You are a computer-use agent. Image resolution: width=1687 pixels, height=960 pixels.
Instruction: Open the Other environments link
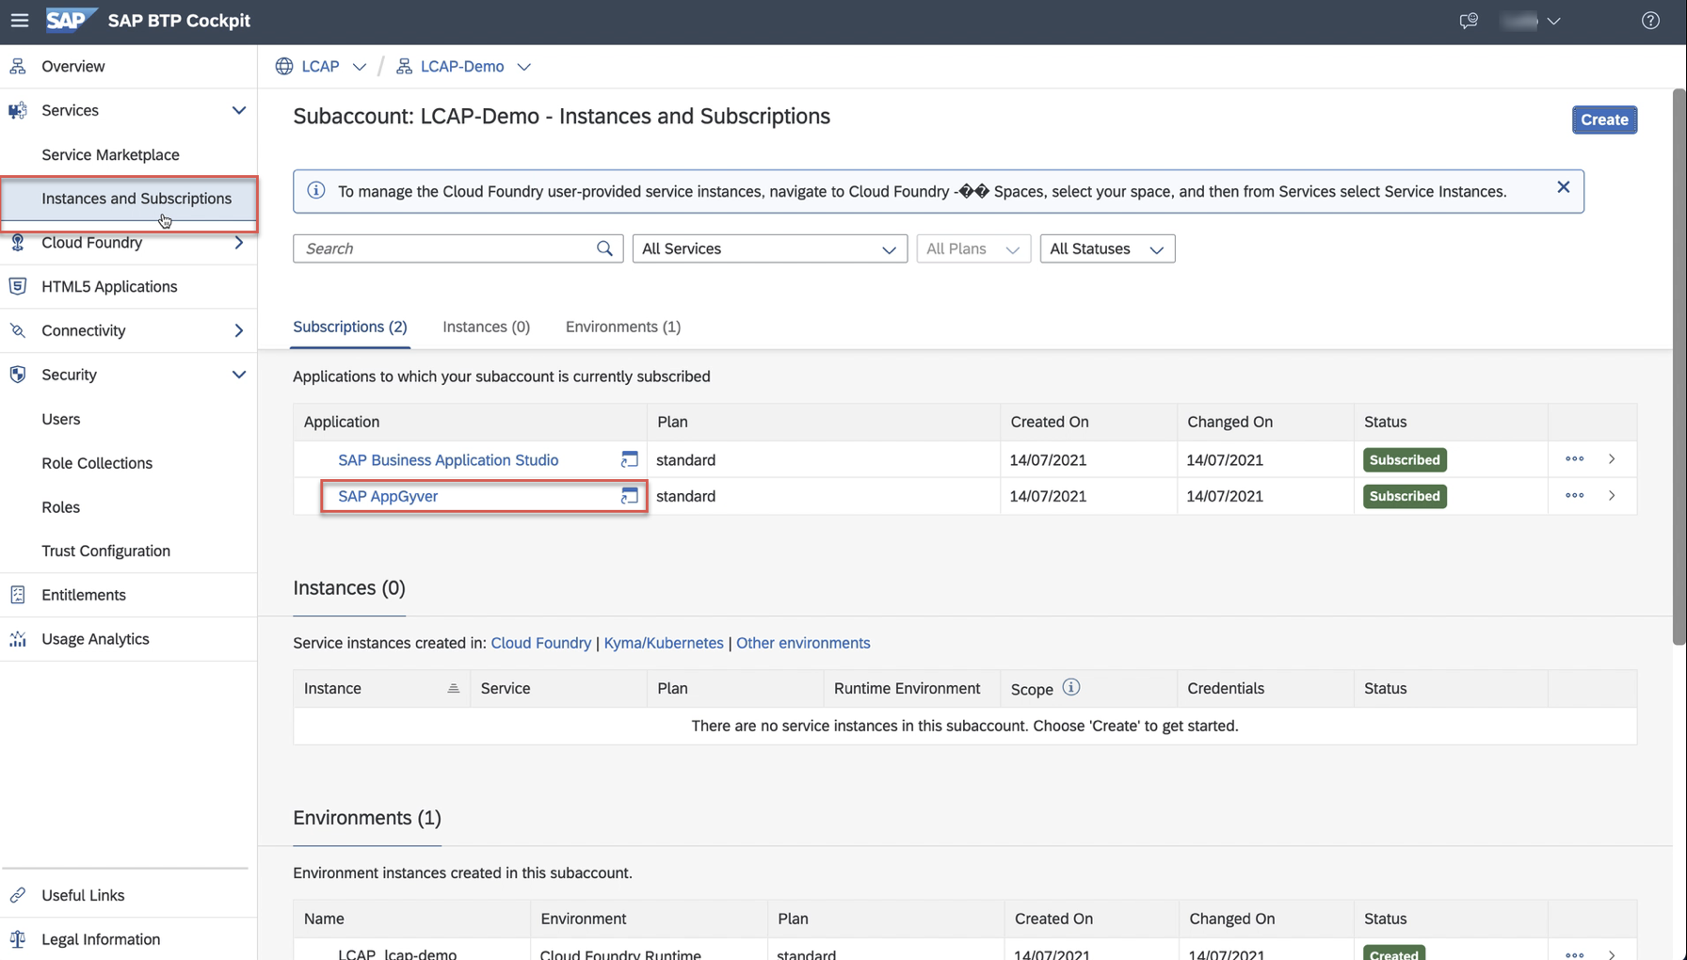[x=803, y=643]
